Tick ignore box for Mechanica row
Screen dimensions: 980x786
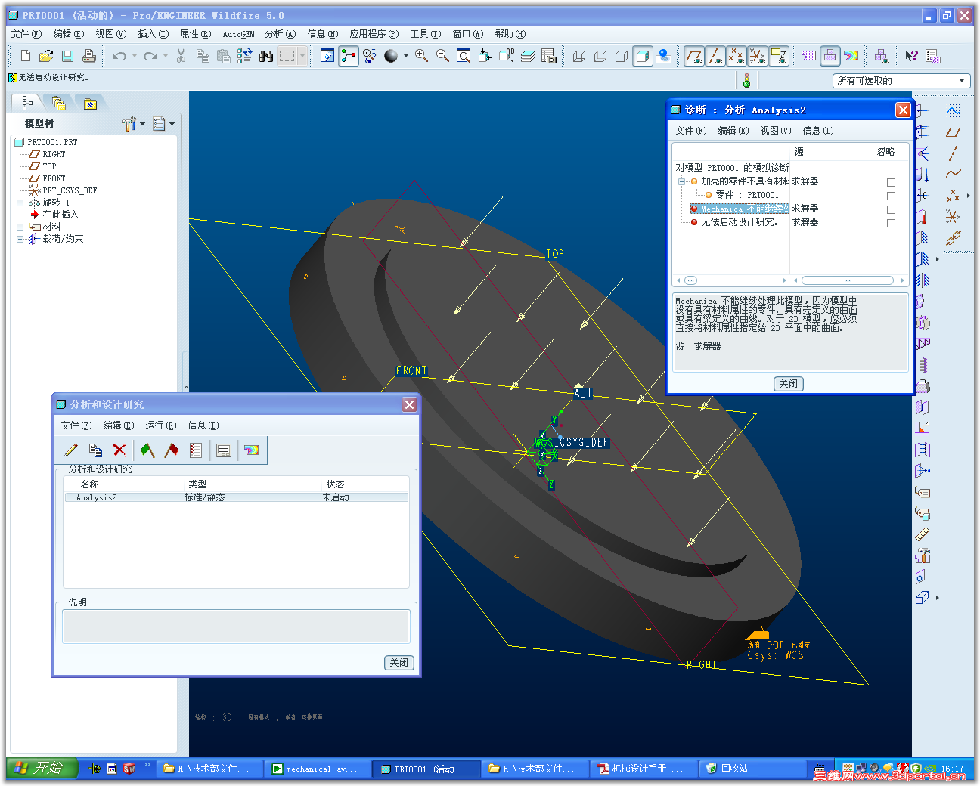[x=891, y=209]
